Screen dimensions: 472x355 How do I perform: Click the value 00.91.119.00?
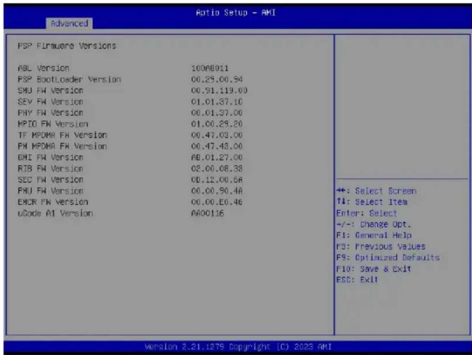pyautogui.click(x=219, y=90)
